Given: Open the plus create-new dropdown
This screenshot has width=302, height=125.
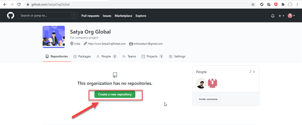Looking at the screenshot, I should [x=281, y=16].
